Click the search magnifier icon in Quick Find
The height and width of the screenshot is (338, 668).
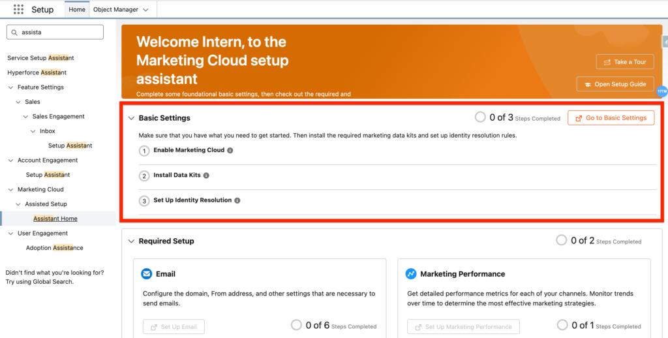coord(15,32)
